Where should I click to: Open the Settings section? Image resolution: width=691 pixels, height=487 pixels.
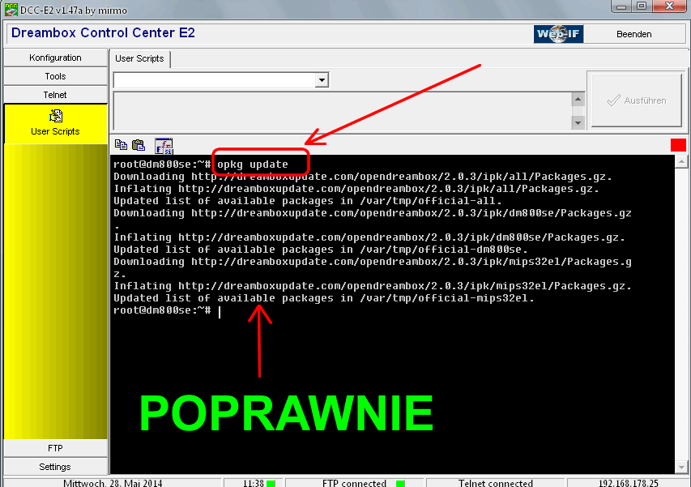55,467
